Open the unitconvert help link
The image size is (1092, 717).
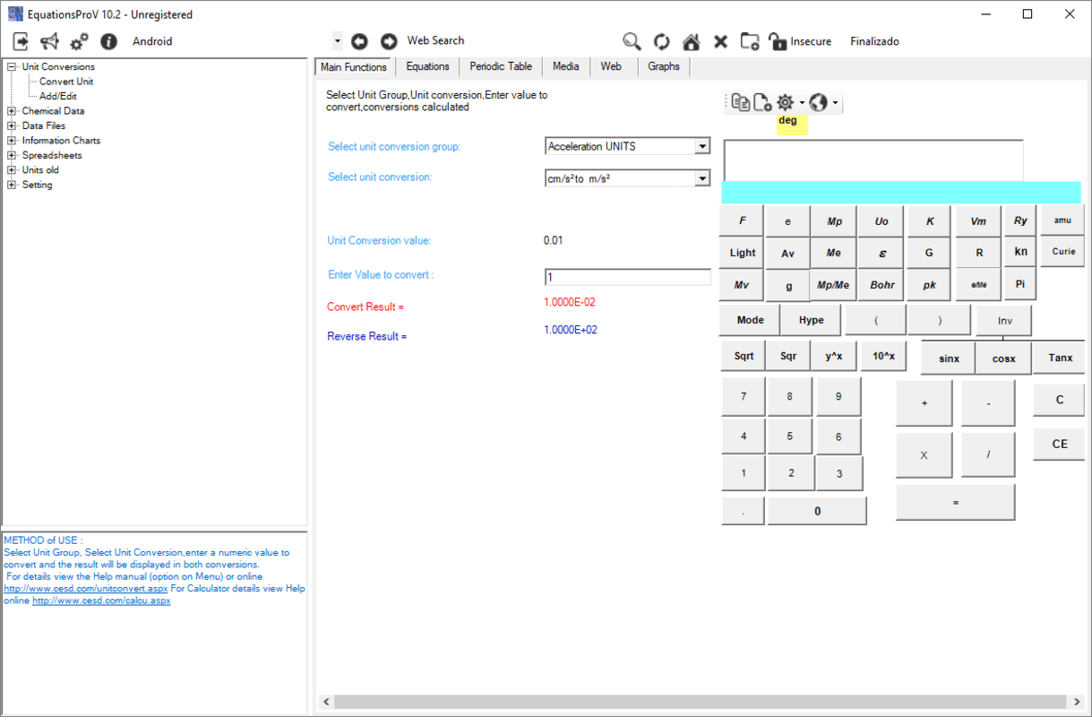(x=85, y=588)
